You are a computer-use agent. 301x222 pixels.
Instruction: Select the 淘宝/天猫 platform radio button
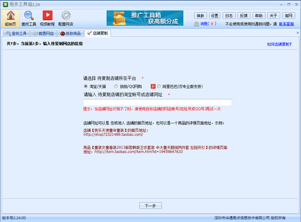point(86,86)
